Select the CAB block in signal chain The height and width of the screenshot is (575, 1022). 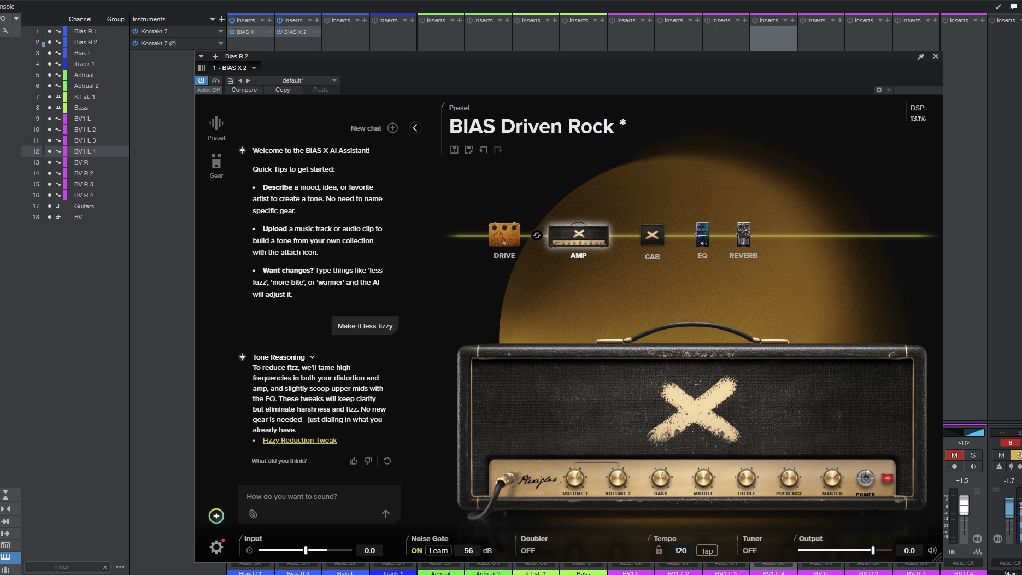pyautogui.click(x=652, y=236)
